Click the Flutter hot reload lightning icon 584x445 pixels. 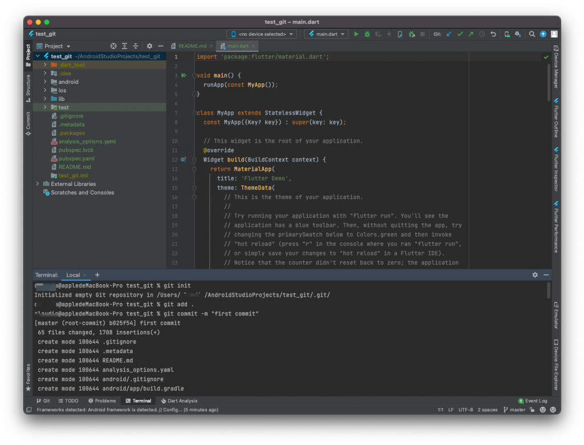389,34
